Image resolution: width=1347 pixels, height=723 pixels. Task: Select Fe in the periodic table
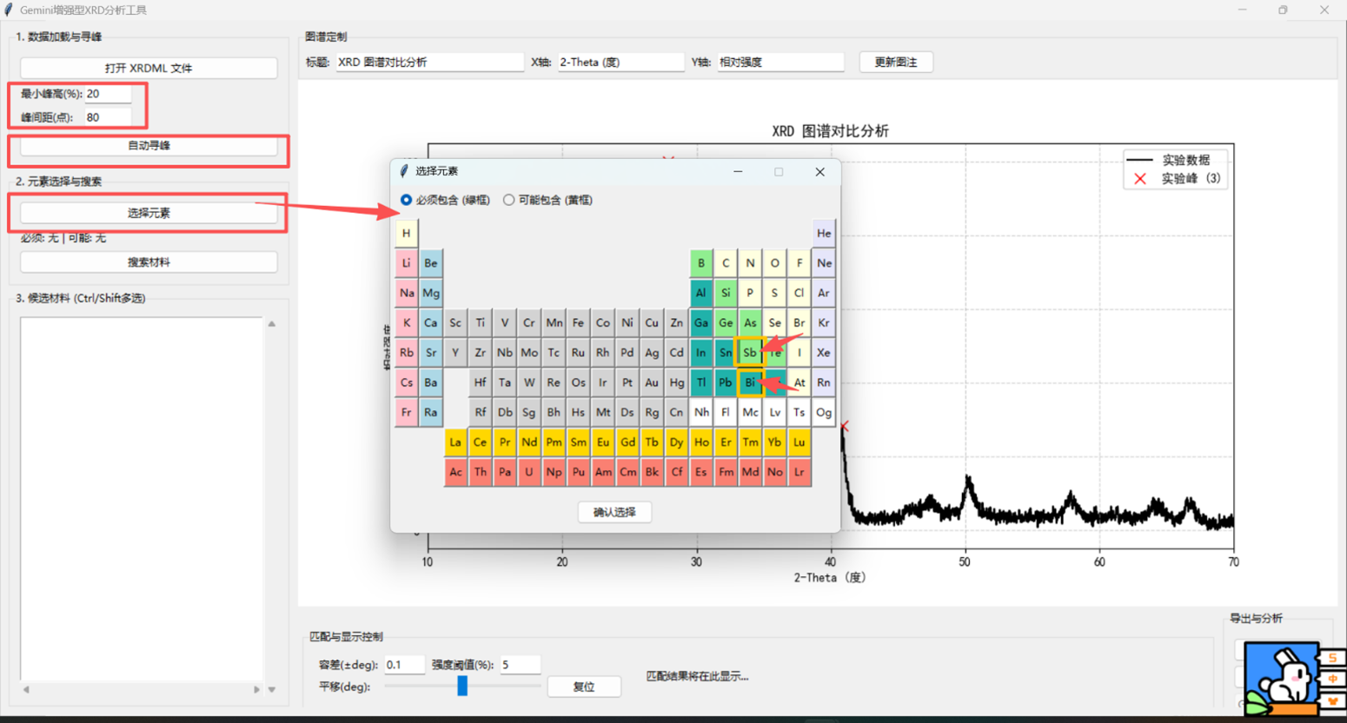pos(578,323)
